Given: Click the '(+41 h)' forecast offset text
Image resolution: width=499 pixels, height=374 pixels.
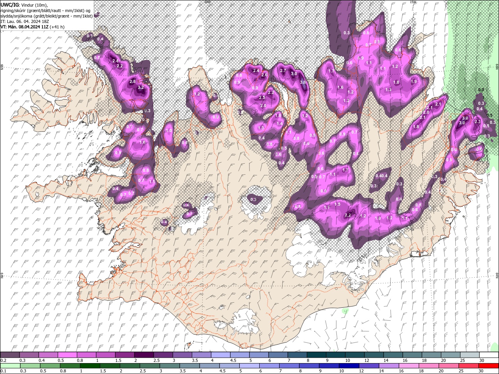Looking at the screenshot, I should 57,27.
